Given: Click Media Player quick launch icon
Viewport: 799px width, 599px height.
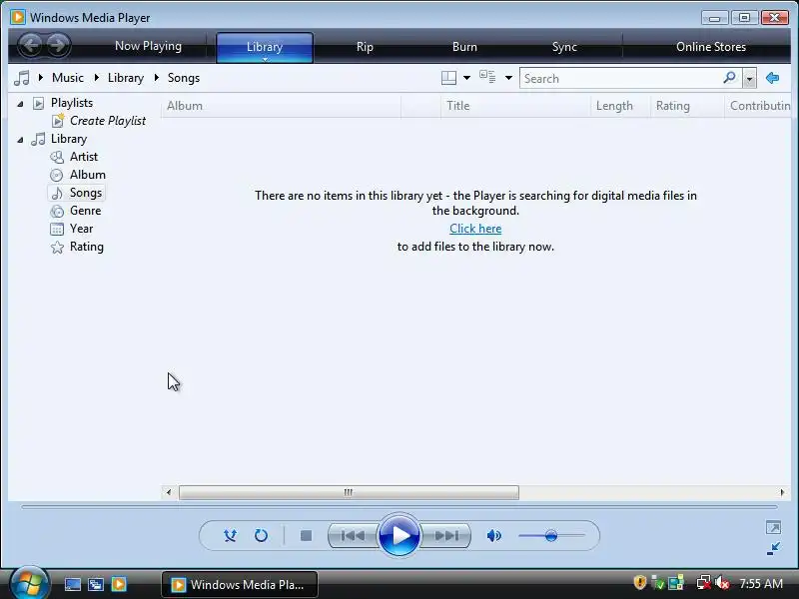Looking at the screenshot, I should 119,584.
